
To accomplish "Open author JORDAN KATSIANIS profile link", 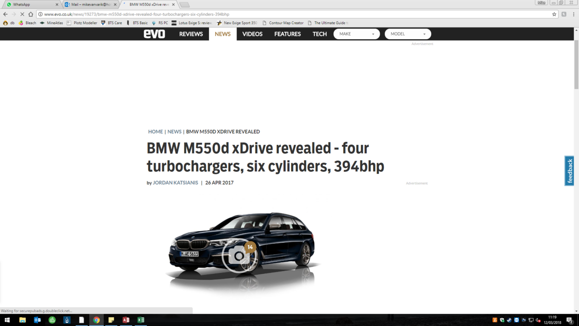I will click(176, 183).
